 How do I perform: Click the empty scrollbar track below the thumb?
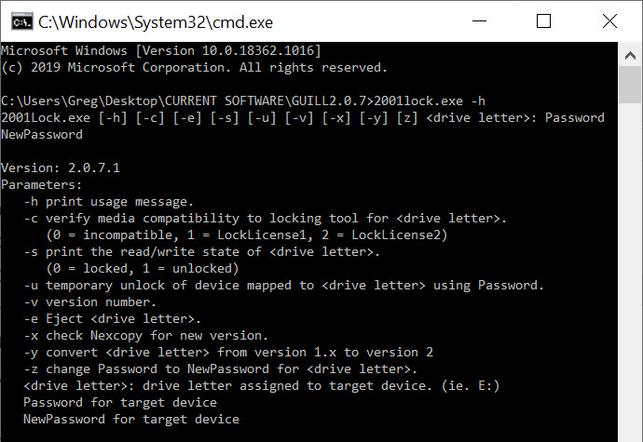[x=631, y=279]
